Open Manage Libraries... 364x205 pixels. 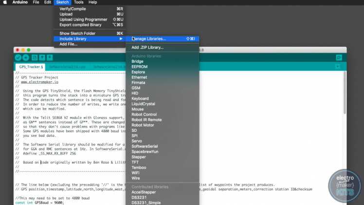[162, 39]
